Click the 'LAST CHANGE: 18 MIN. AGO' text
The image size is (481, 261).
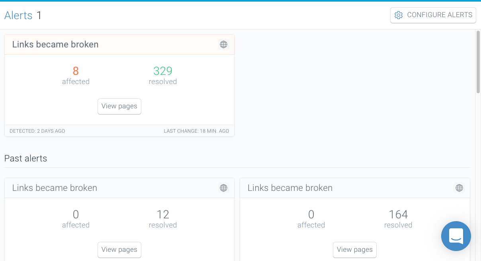(x=196, y=131)
